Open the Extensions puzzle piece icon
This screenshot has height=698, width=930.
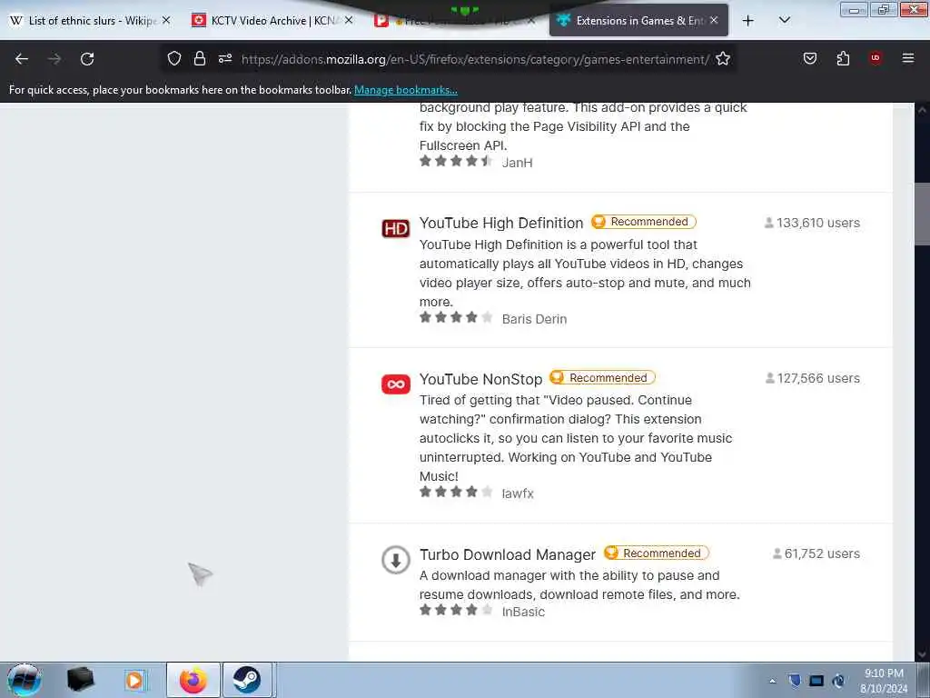843,58
